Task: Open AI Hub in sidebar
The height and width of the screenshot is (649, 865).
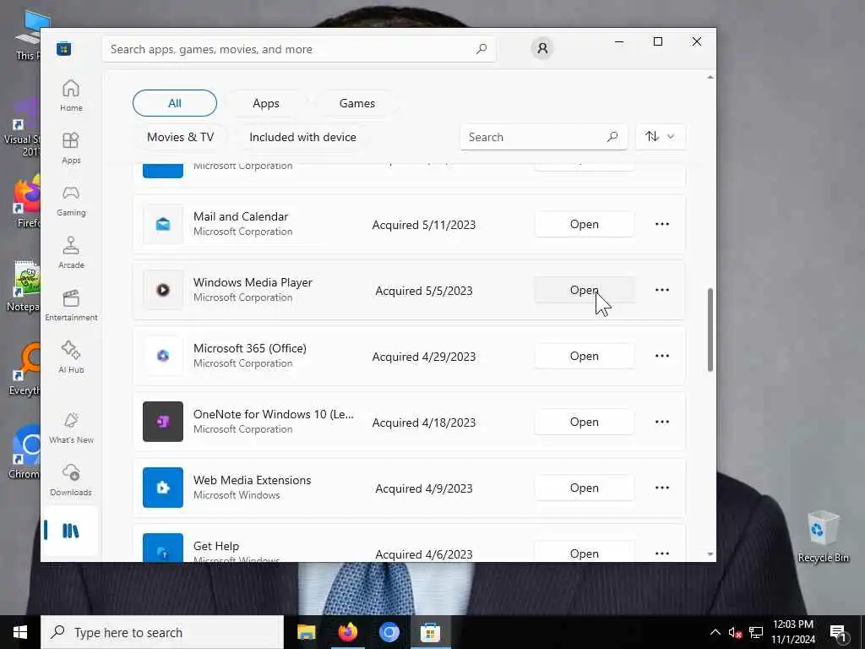Action: coord(71,357)
